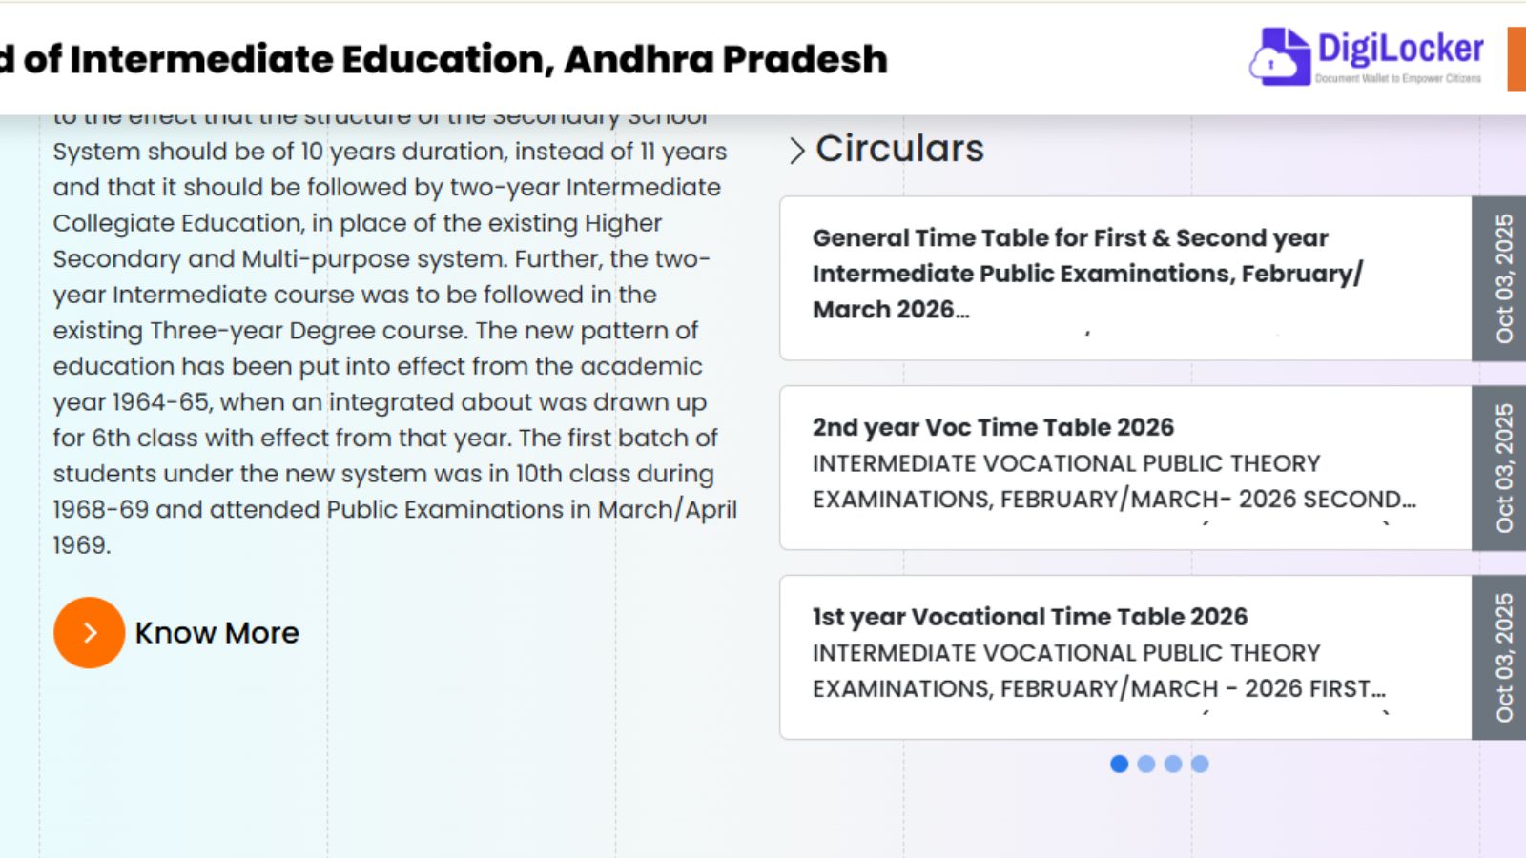
Task: Select the first carousel pagination dot
Action: pyautogui.click(x=1120, y=764)
